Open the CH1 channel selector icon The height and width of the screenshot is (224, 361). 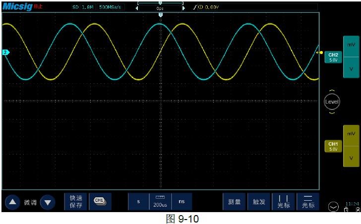(100, 201)
